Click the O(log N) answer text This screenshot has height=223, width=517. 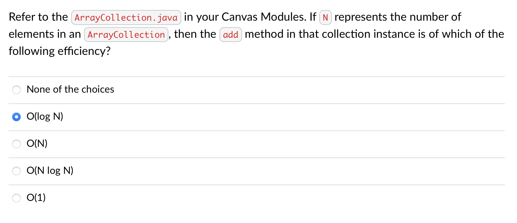[x=45, y=116]
